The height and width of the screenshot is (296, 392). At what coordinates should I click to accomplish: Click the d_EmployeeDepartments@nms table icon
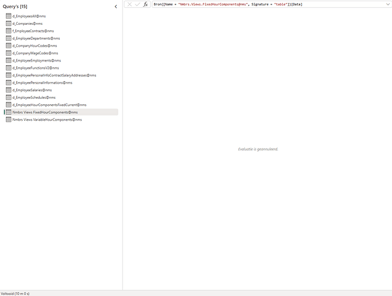pyautogui.click(x=8, y=38)
